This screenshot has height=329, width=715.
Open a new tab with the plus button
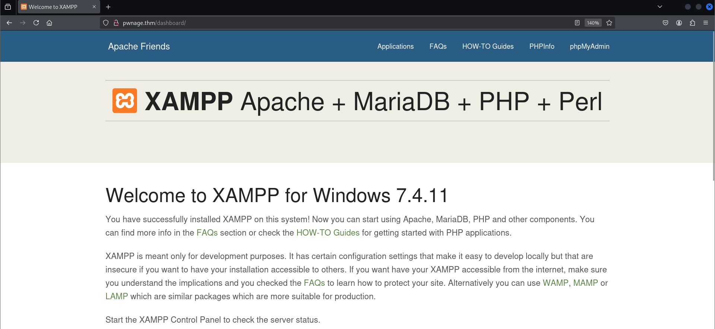108,7
